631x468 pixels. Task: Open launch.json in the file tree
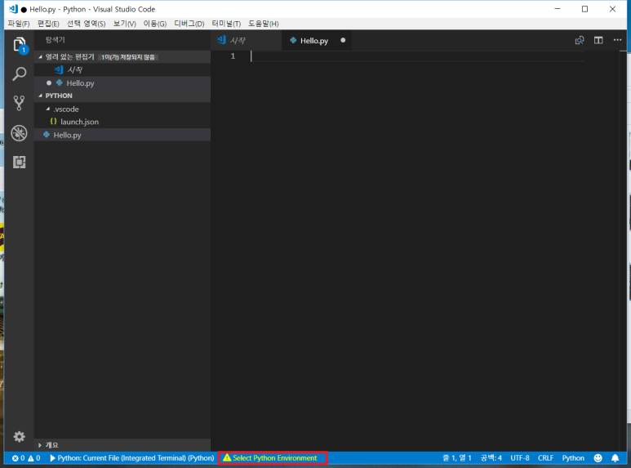pyautogui.click(x=122, y=122)
